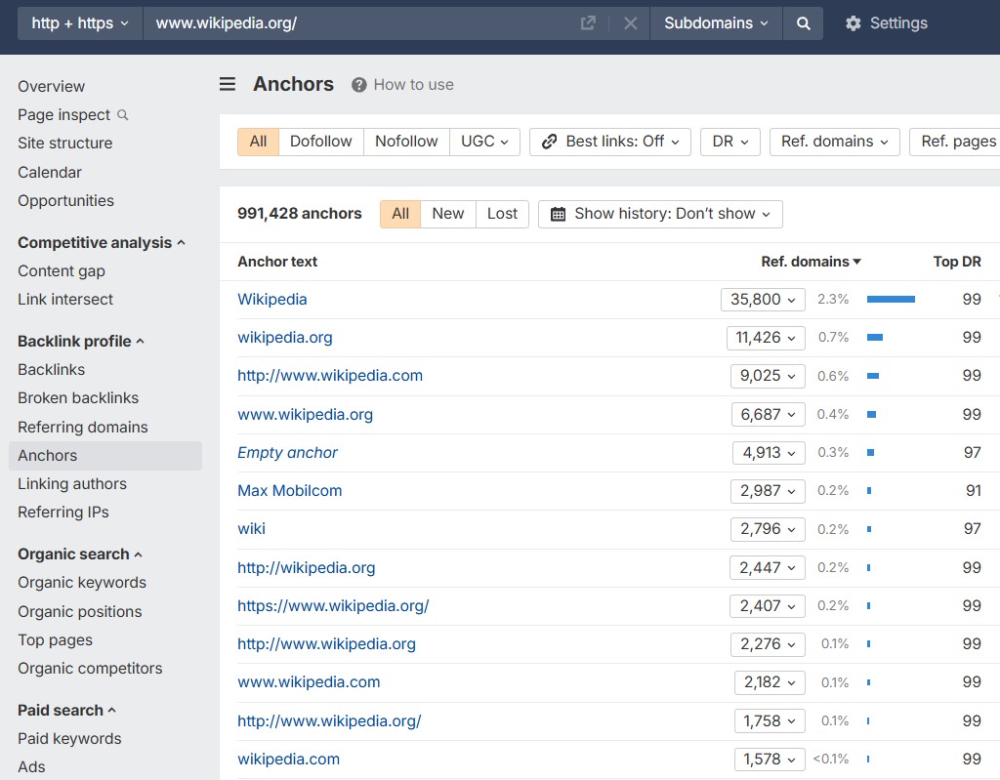Select Nofollow filter tab
Image resolution: width=1000 pixels, height=780 pixels.
click(x=406, y=142)
